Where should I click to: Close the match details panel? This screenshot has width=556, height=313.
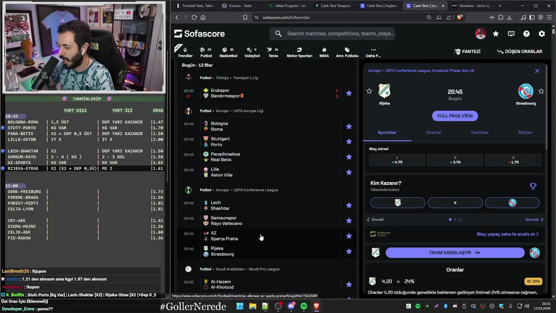pos(537,70)
